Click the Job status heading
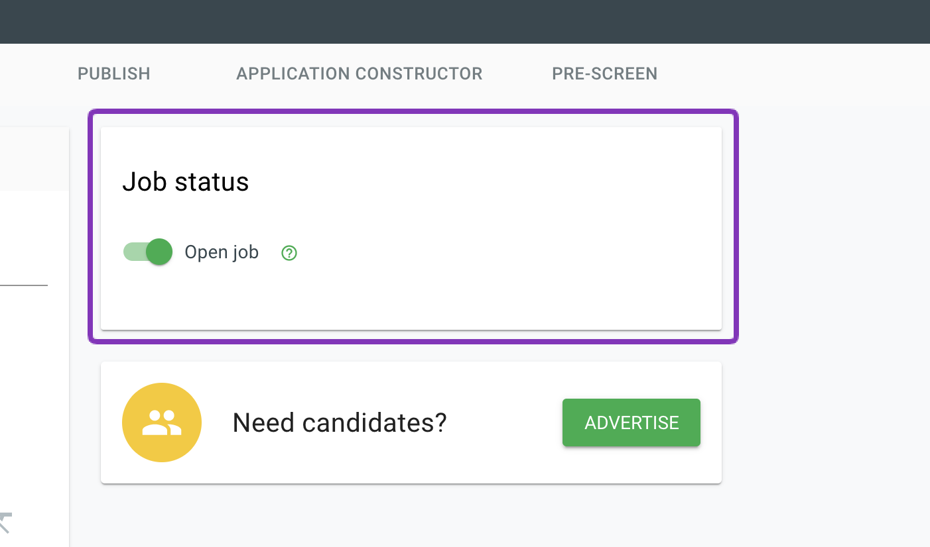 pos(186,181)
